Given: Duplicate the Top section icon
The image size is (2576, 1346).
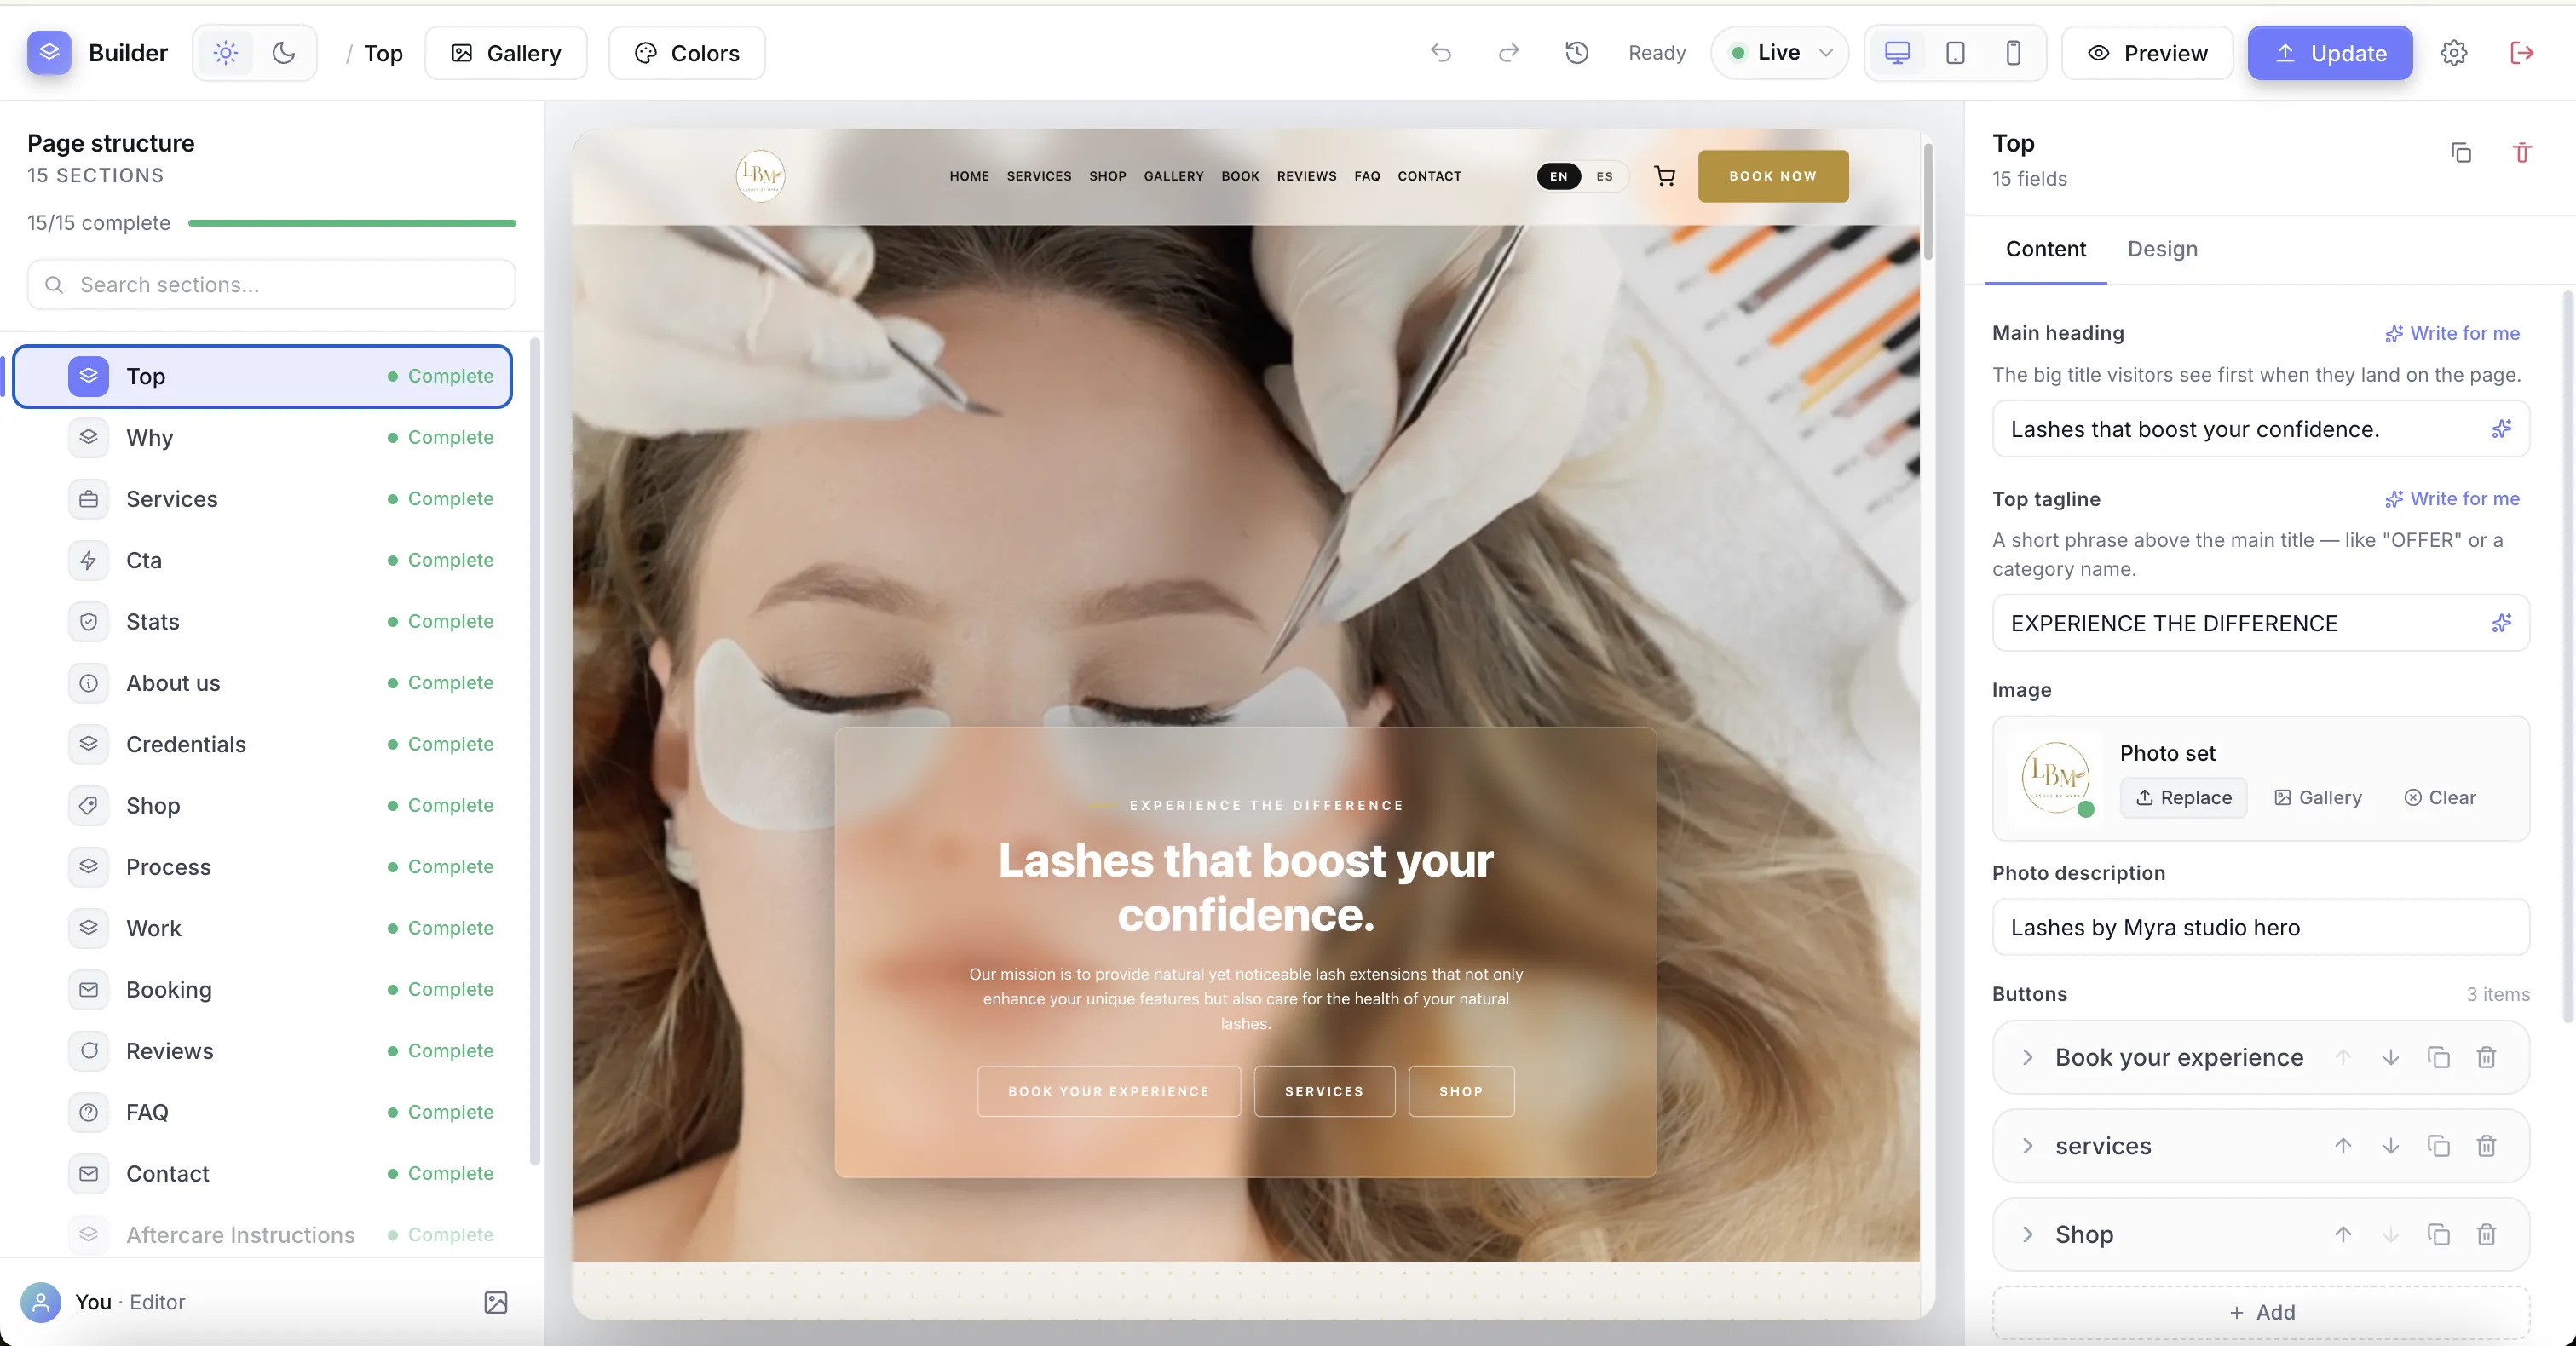Looking at the screenshot, I should click(x=2461, y=152).
